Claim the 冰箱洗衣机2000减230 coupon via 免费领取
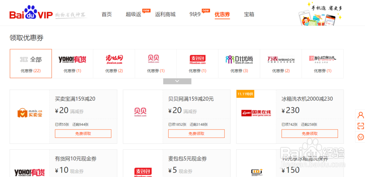Viewport: 365px width, 177px height. tap(310, 134)
